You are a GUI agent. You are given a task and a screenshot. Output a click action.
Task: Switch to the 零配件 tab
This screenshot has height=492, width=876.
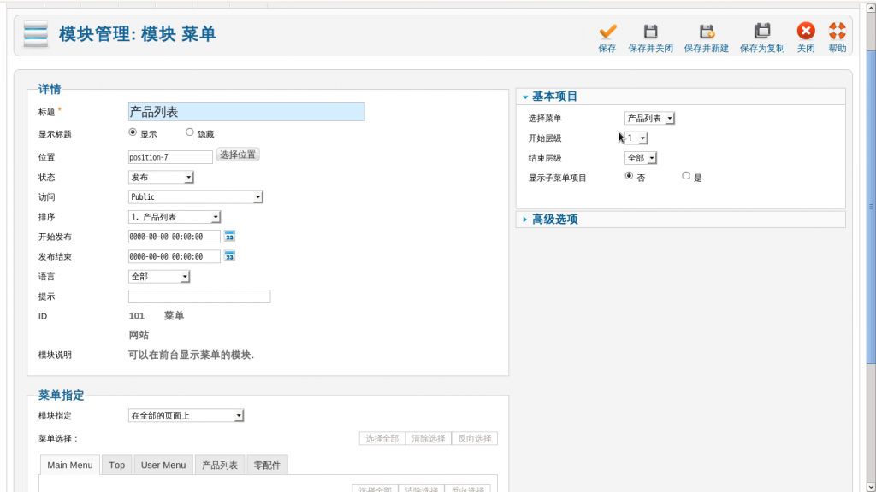click(x=267, y=465)
